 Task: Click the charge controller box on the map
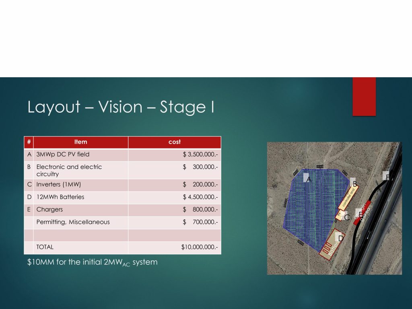pos(348,198)
